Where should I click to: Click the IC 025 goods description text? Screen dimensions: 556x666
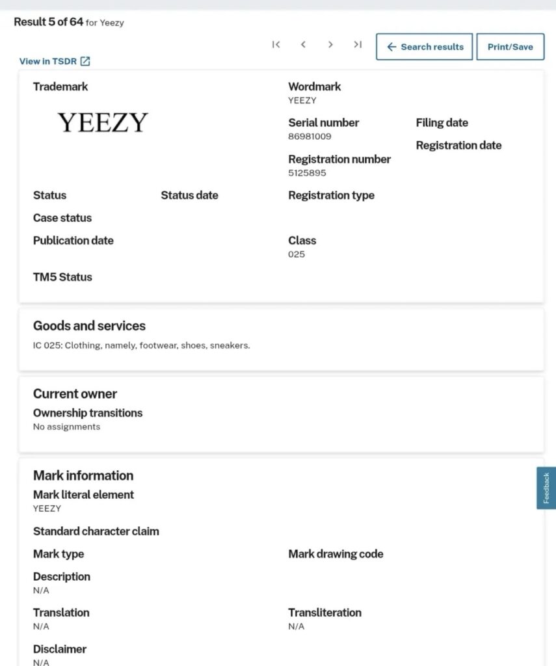click(142, 345)
